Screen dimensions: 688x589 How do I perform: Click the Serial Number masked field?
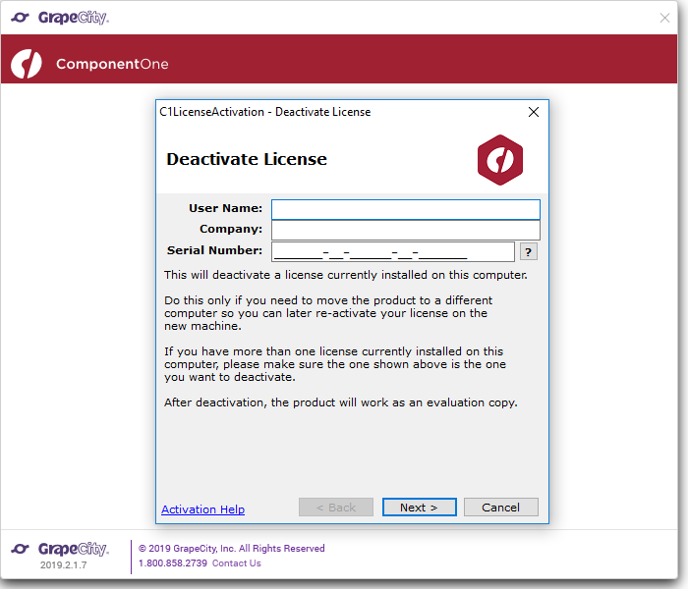pyautogui.click(x=393, y=252)
